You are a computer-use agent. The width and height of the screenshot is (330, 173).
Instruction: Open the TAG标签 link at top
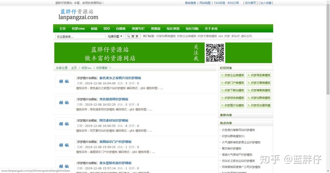[x=219, y=3]
